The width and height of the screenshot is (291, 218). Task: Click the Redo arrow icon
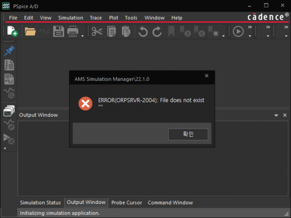click(157, 31)
